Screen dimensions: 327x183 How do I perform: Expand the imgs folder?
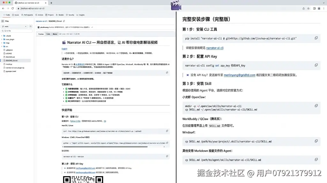pos(2,43)
